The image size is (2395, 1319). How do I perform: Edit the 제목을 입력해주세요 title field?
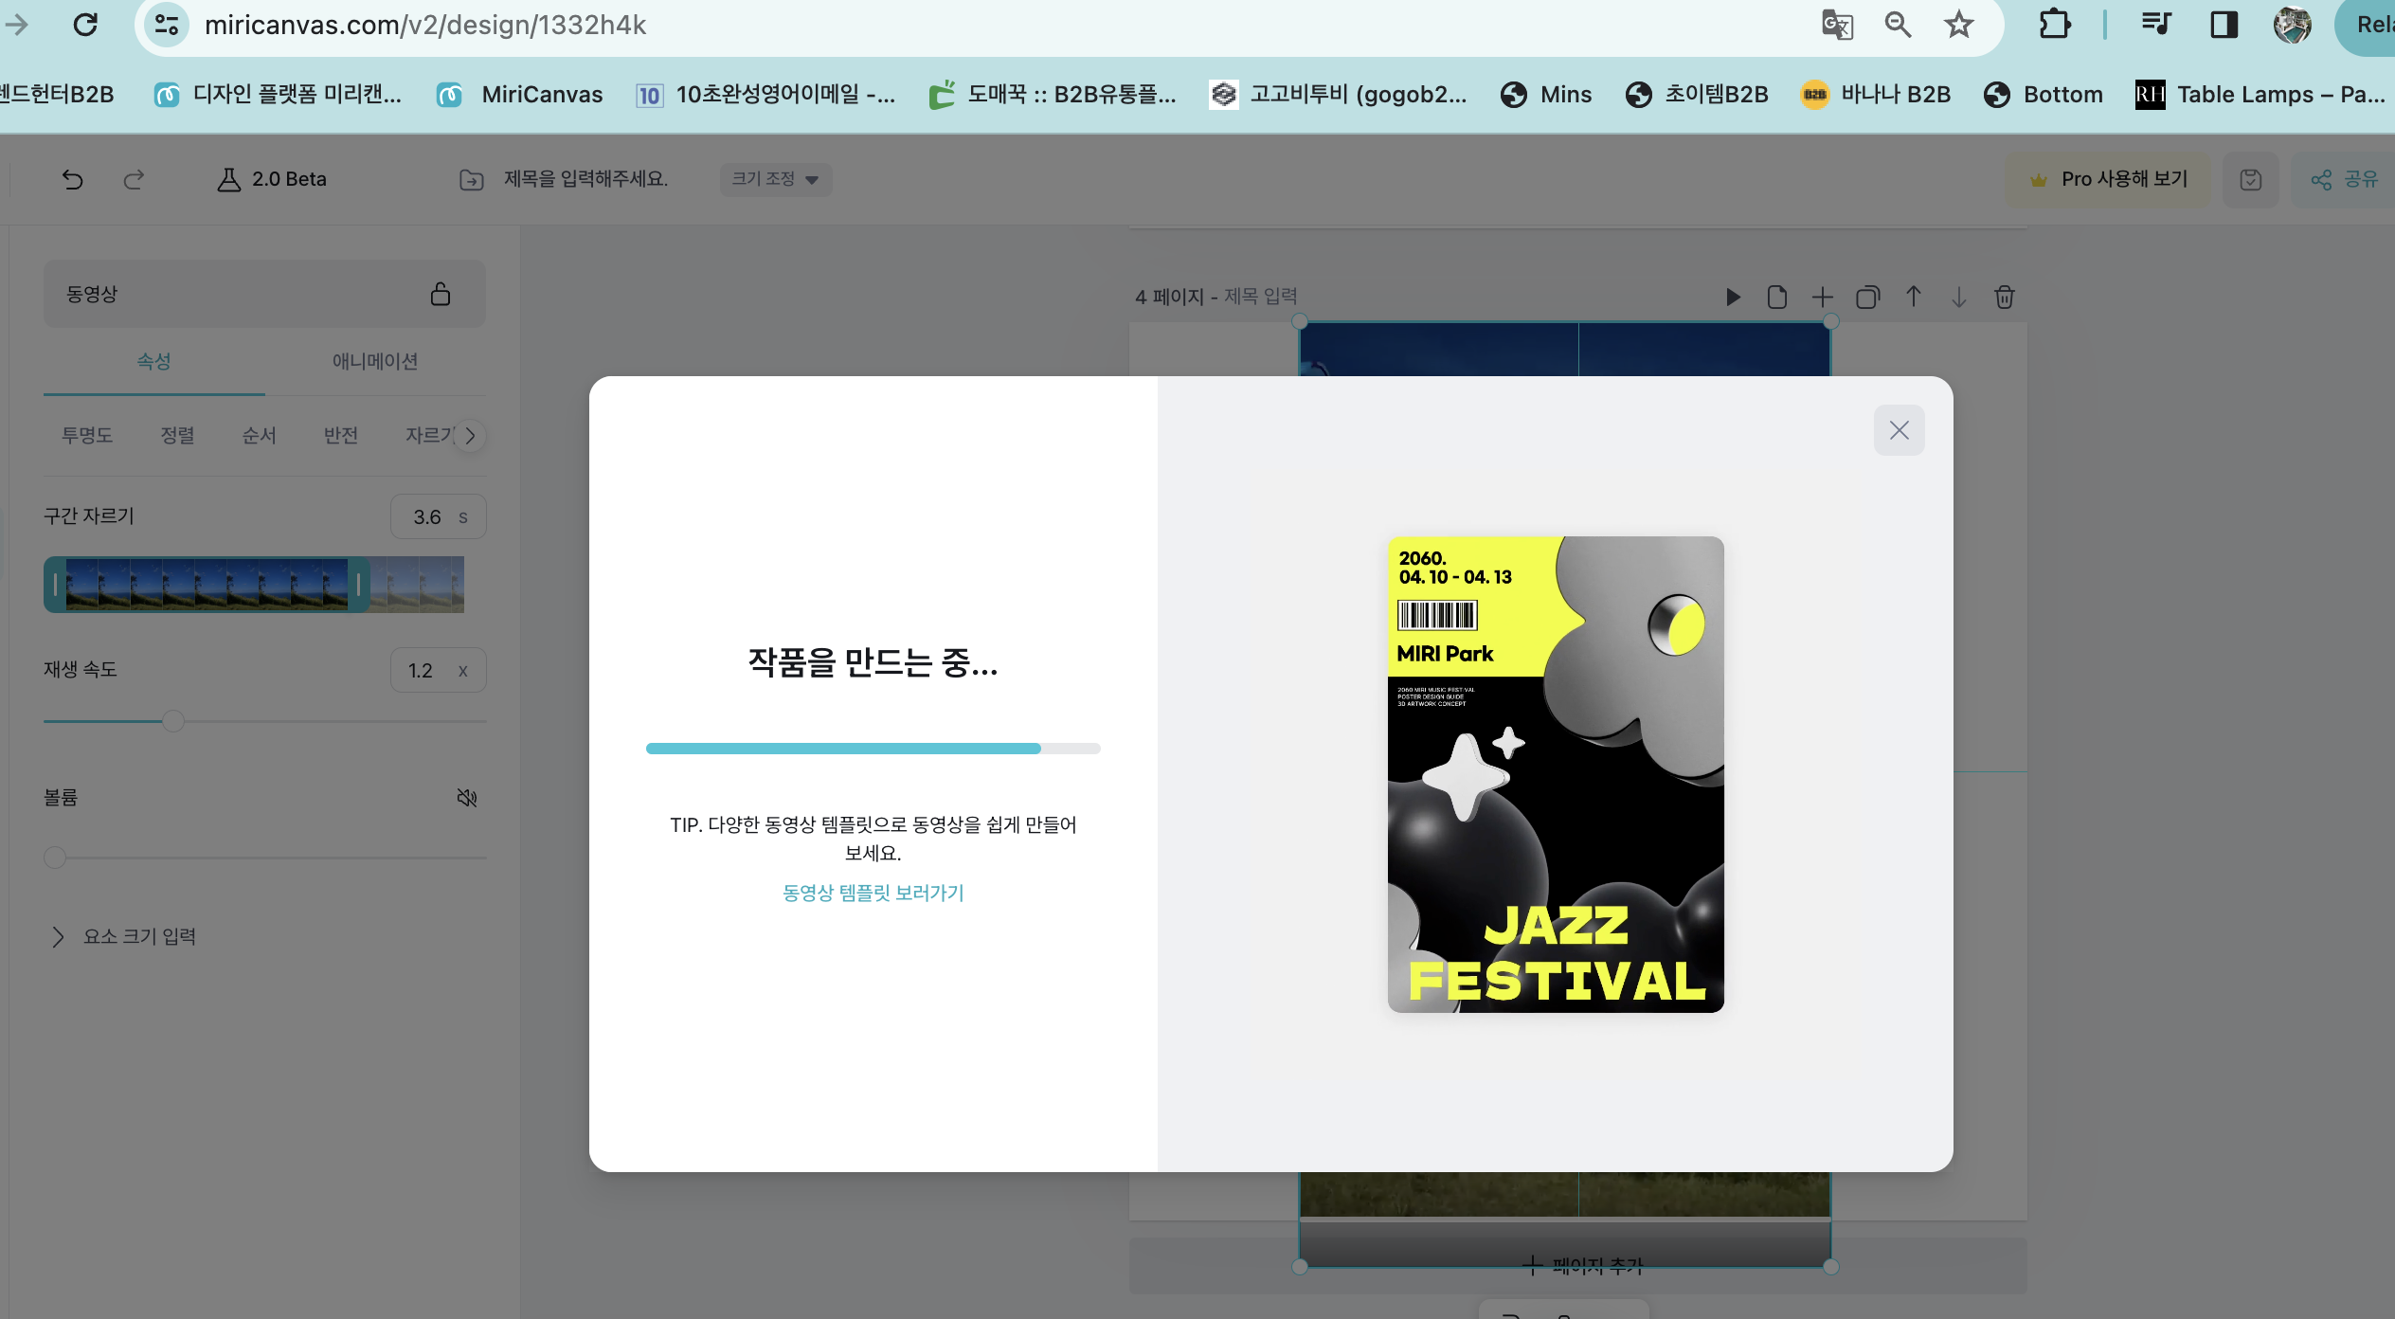click(585, 179)
